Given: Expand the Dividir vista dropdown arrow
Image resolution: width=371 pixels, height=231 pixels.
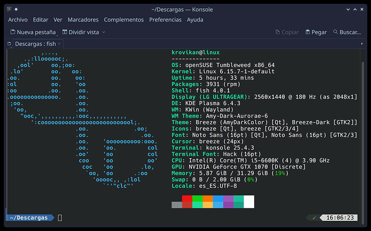Looking at the screenshot, I should [104, 32].
